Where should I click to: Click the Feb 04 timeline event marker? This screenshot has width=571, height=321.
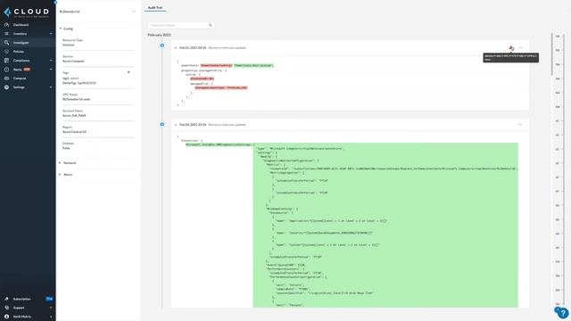point(162,125)
